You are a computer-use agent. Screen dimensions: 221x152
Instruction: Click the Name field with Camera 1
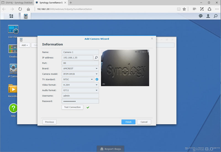pos(80,52)
